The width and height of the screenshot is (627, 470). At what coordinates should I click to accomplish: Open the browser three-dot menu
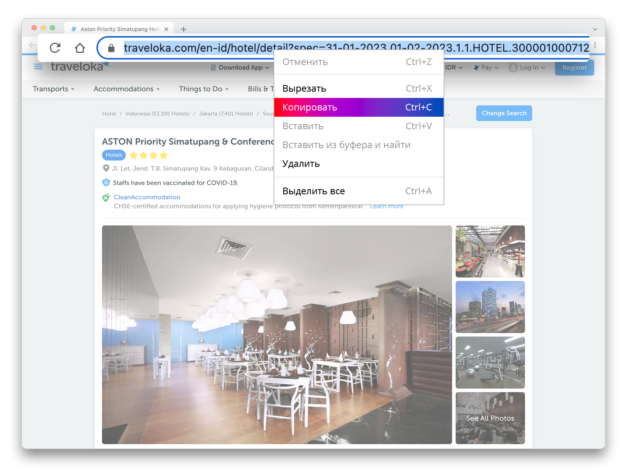pos(595,45)
